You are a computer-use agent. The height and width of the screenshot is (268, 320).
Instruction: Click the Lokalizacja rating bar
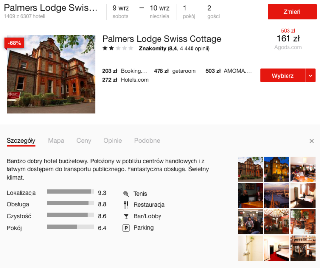[70, 192]
